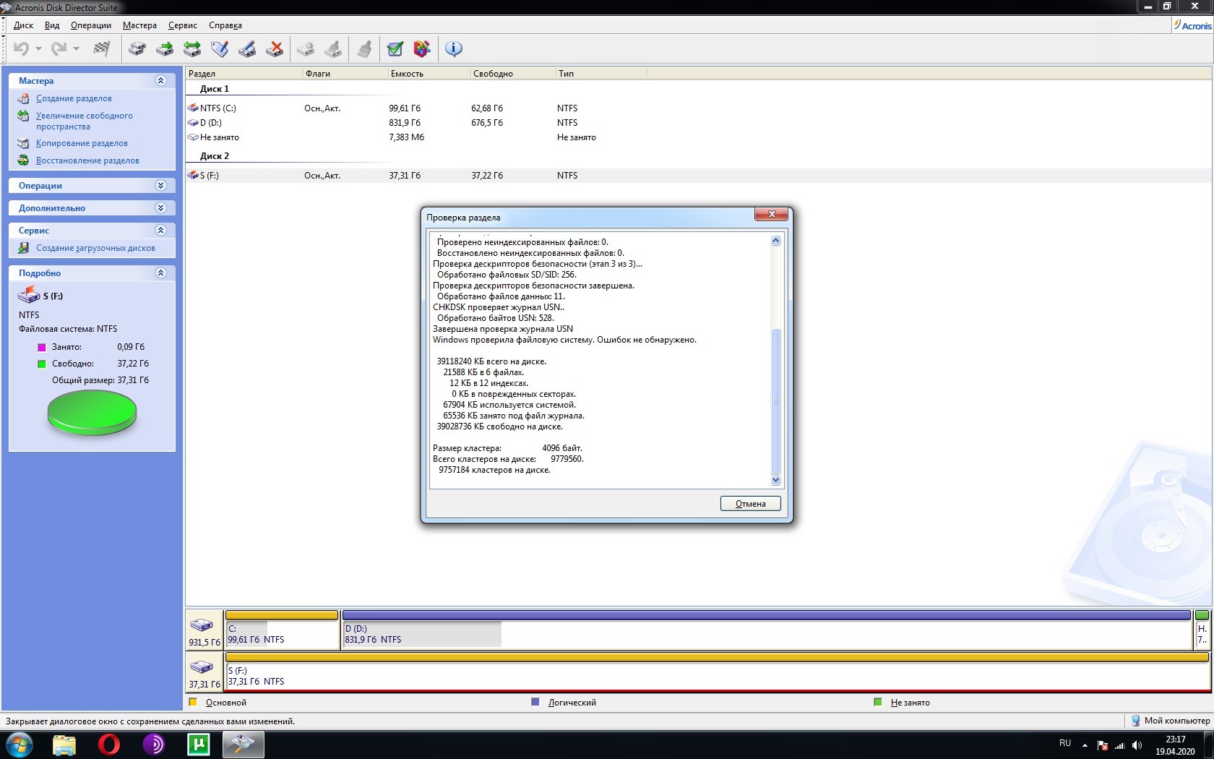Click the Емкость column header
The width and height of the screenshot is (1214, 759).
pos(429,74)
